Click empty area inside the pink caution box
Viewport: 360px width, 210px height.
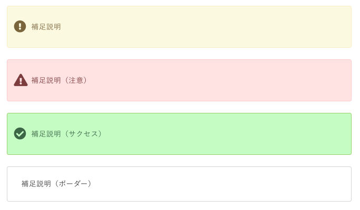point(207,80)
